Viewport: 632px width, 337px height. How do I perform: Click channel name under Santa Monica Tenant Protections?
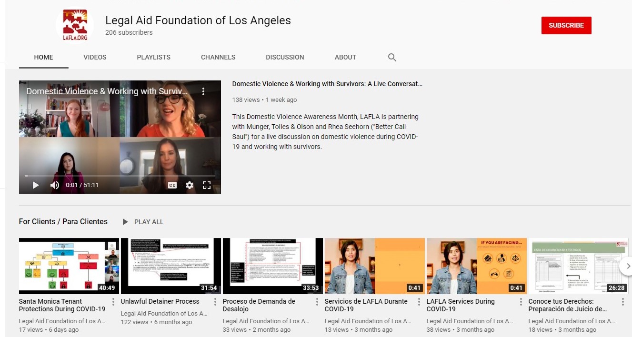(x=62, y=321)
